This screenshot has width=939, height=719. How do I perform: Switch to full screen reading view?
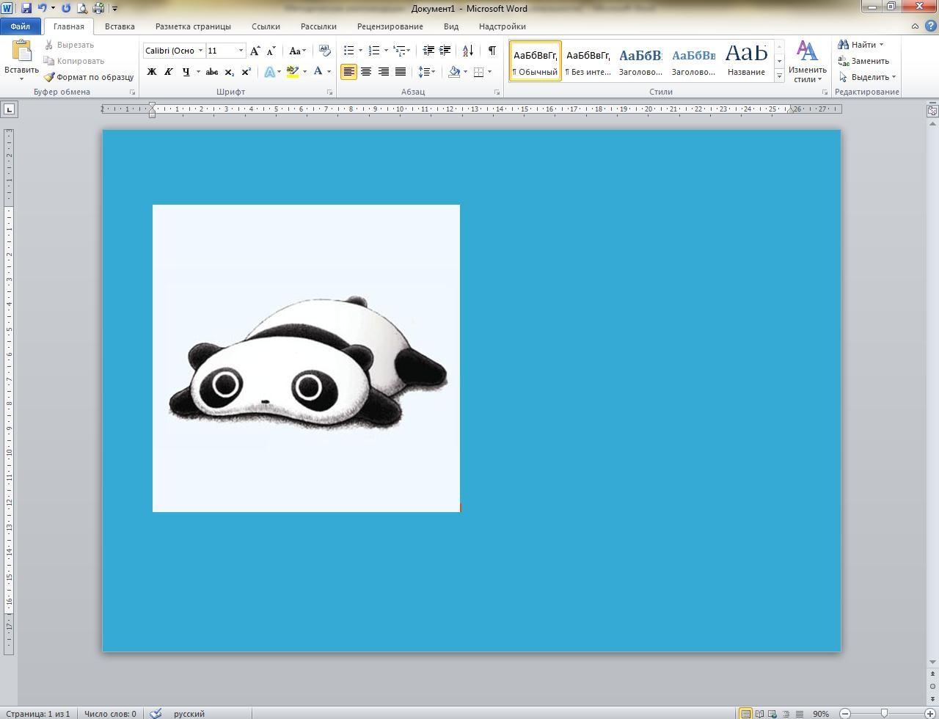pyautogui.click(x=759, y=713)
